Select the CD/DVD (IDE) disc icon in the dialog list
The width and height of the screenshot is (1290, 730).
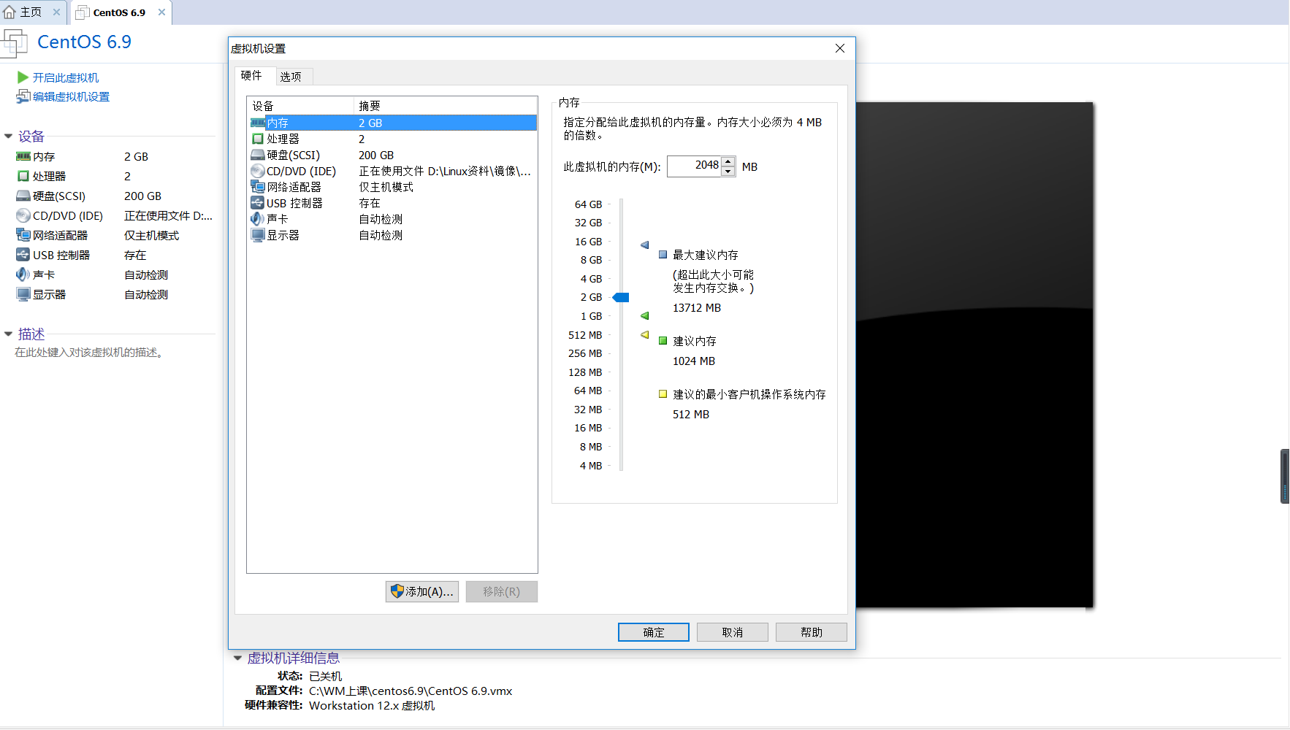[257, 171]
